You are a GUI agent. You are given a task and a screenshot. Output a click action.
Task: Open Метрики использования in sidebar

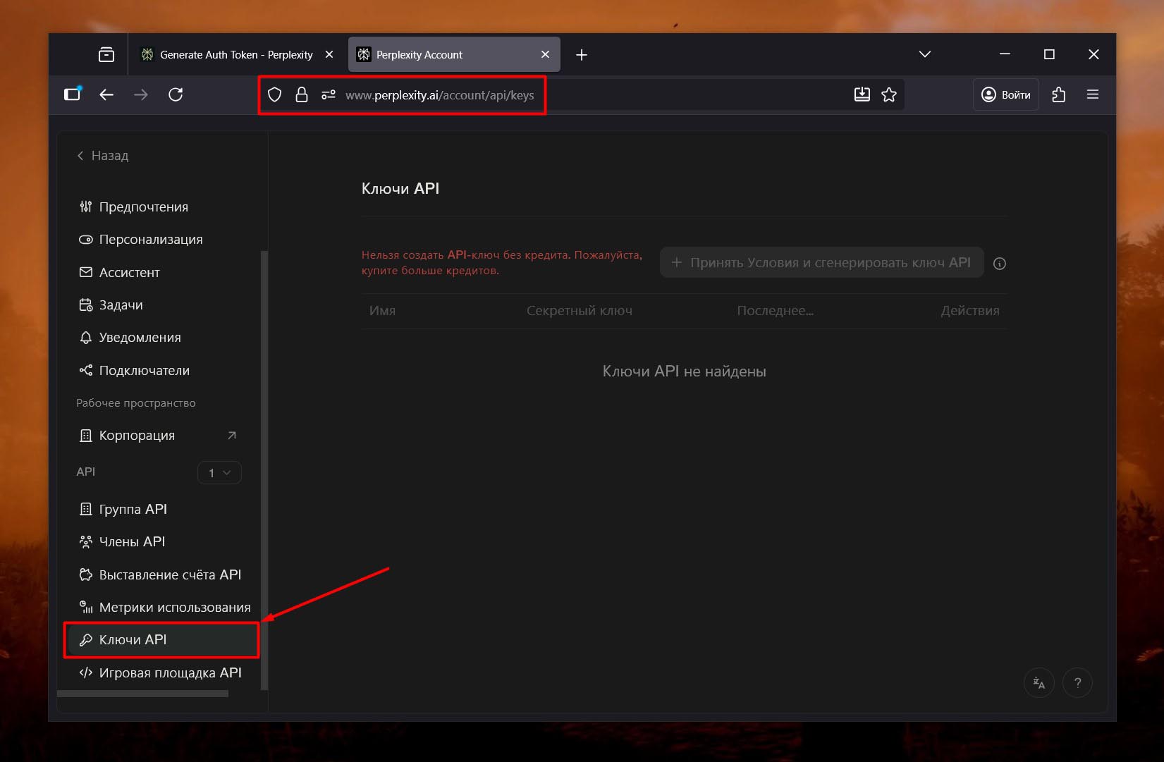tap(174, 607)
